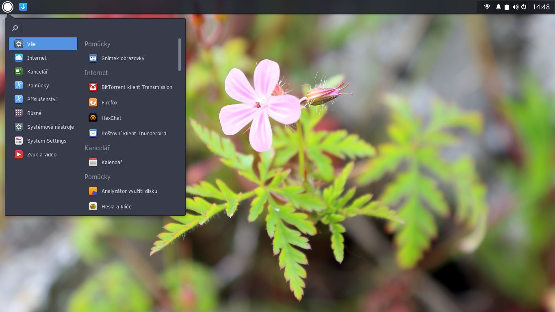
Task: Open the Wi-Fi network indicator
Action: 487,7
